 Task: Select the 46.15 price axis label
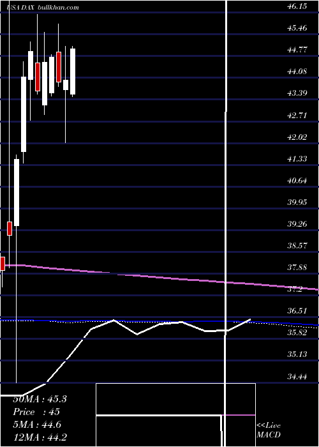pyautogui.click(x=297, y=6)
